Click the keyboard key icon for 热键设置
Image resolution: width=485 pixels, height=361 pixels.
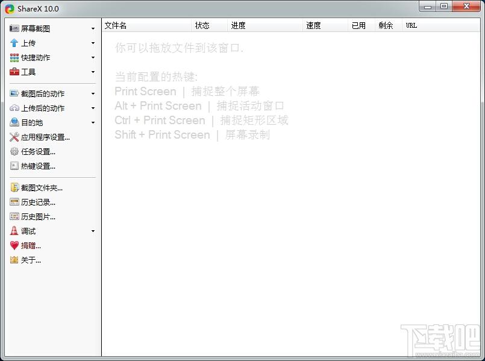coord(14,166)
